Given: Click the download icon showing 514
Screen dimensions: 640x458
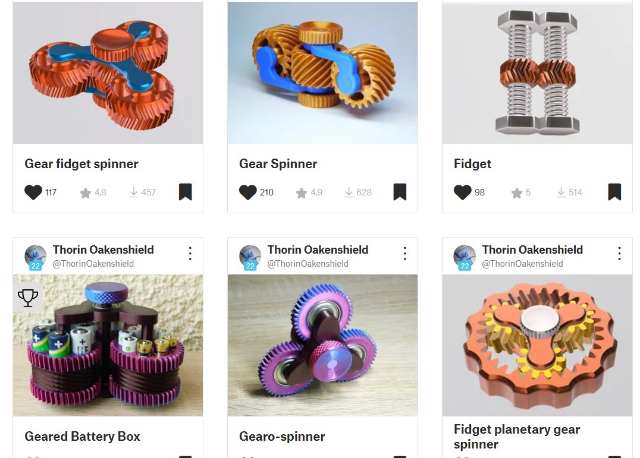Looking at the screenshot, I should tap(561, 192).
